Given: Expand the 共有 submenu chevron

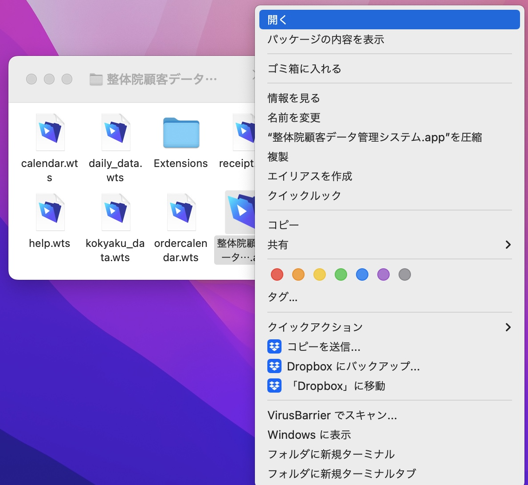Looking at the screenshot, I should tap(508, 245).
